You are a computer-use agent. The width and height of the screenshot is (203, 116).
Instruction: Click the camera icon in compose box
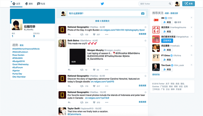pos(143,13)
